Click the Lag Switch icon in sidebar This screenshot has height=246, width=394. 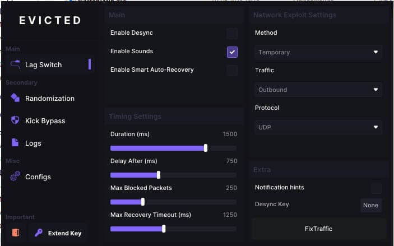(x=15, y=64)
